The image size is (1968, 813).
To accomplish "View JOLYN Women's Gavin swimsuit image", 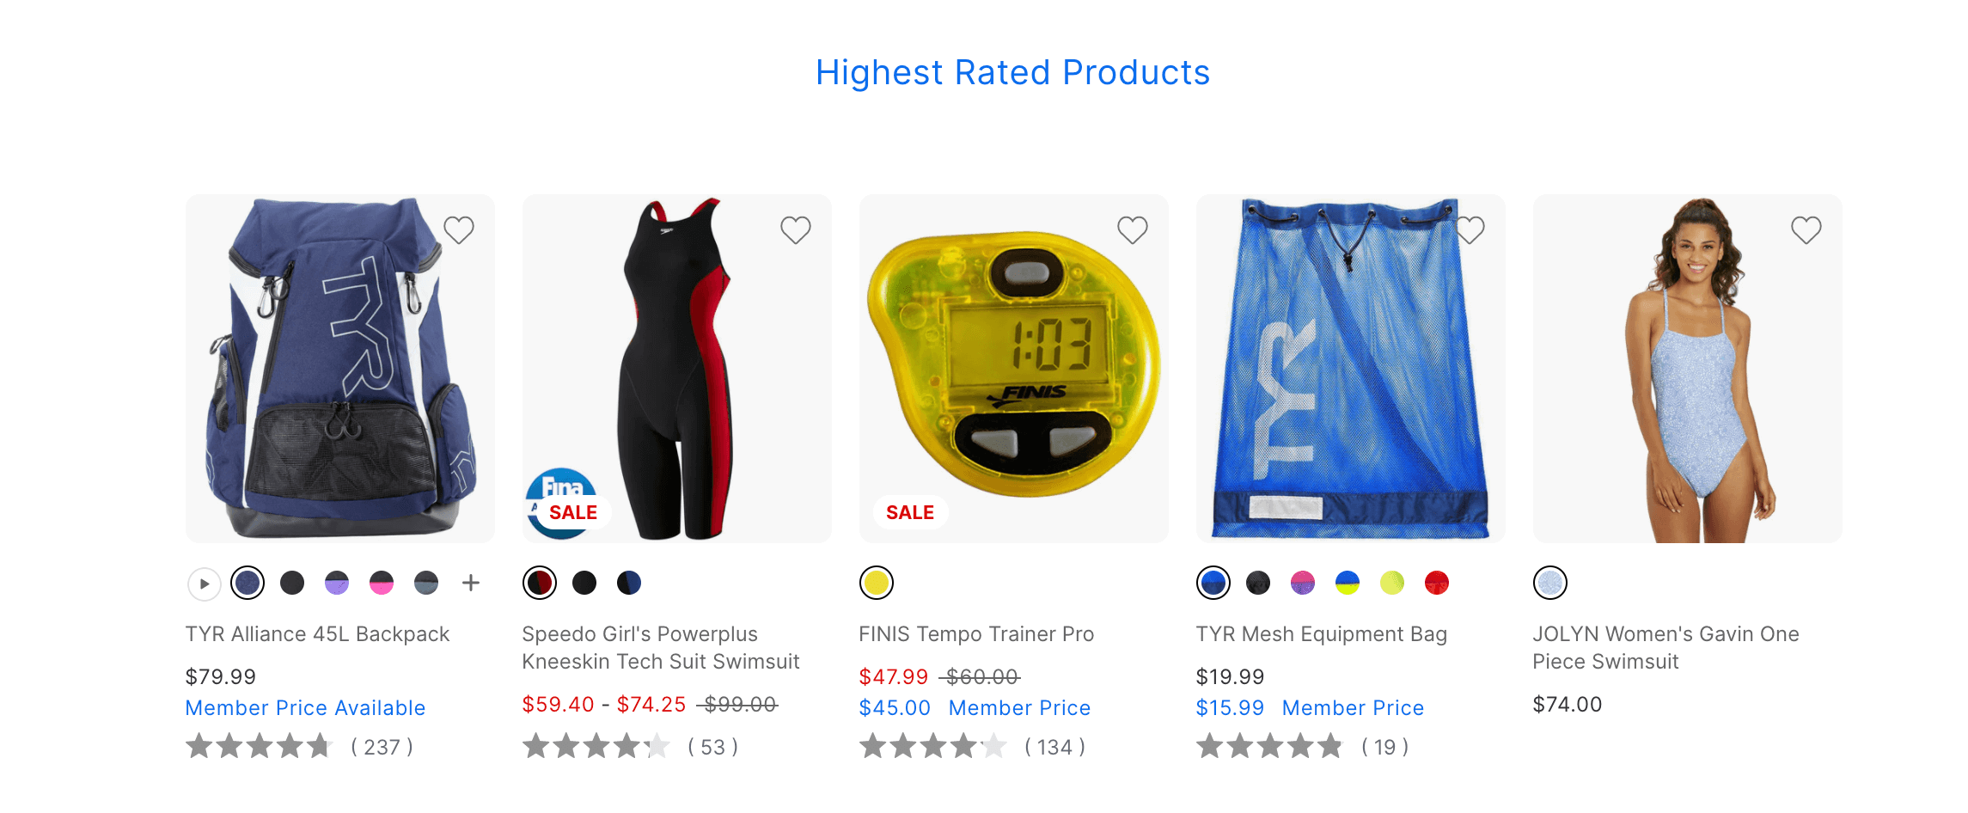I will pyautogui.click(x=1688, y=369).
